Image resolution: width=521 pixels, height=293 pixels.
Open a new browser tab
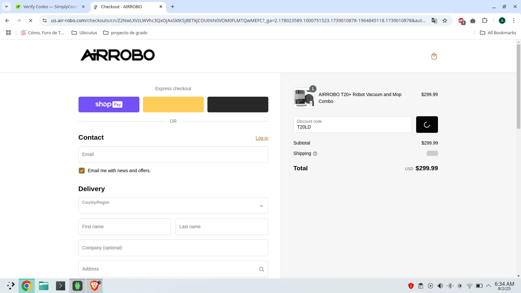point(173,7)
